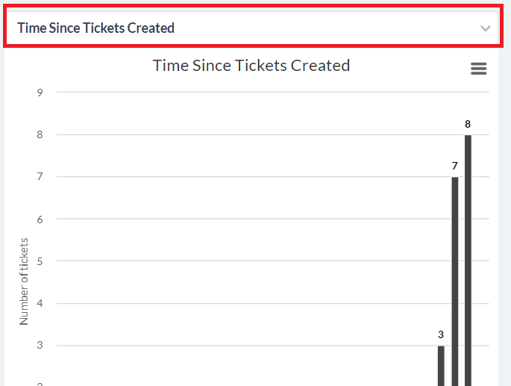
Task: Click data label 3 above the shortest bar
Action: [x=441, y=334]
